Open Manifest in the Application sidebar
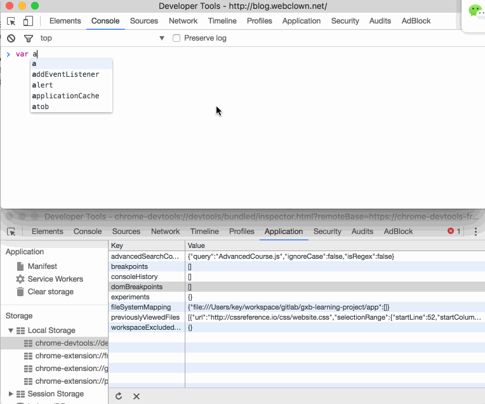This screenshot has width=485, height=404. (43, 266)
